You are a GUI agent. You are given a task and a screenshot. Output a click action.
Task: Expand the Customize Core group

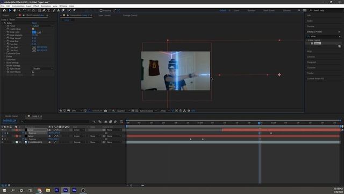[x=5, y=53]
